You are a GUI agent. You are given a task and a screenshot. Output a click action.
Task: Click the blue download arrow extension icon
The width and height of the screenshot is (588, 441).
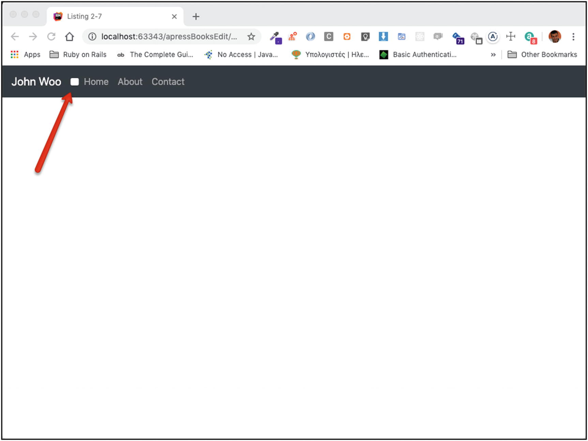(383, 36)
